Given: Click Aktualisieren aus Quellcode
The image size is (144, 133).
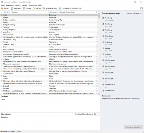Looking at the screenshot, I should pos(70,8).
